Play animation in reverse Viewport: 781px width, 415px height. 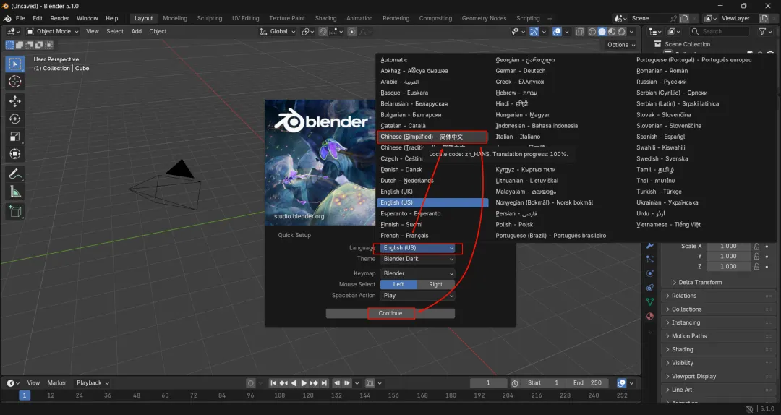294,382
